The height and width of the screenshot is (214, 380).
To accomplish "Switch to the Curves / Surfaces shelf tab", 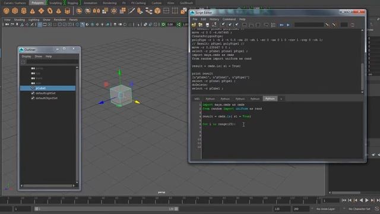I will click(15, 3).
